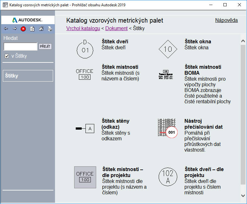Maximize the content browser window

click(225, 5)
